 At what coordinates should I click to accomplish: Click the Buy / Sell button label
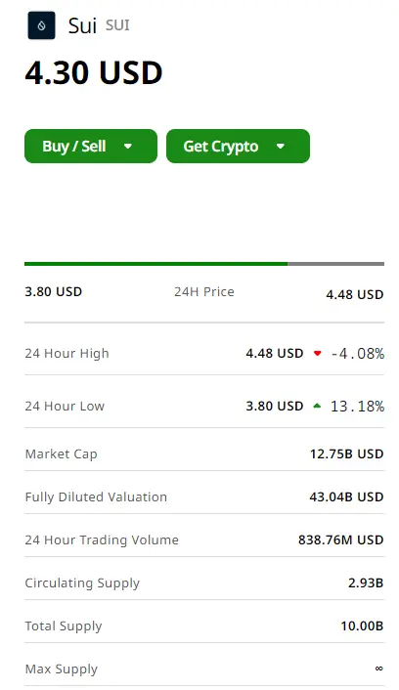(x=74, y=146)
